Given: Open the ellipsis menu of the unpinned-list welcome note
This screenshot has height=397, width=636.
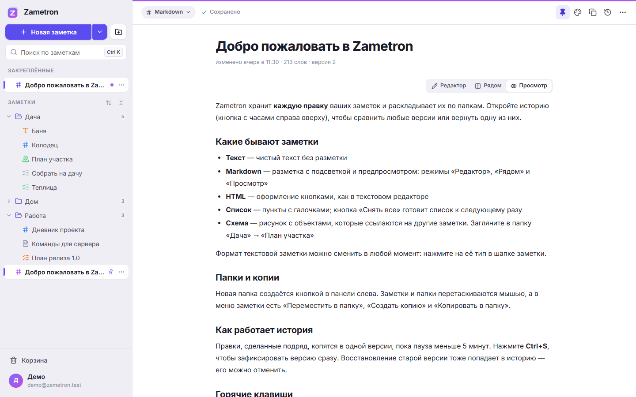Looking at the screenshot, I should click(x=122, y=272).
